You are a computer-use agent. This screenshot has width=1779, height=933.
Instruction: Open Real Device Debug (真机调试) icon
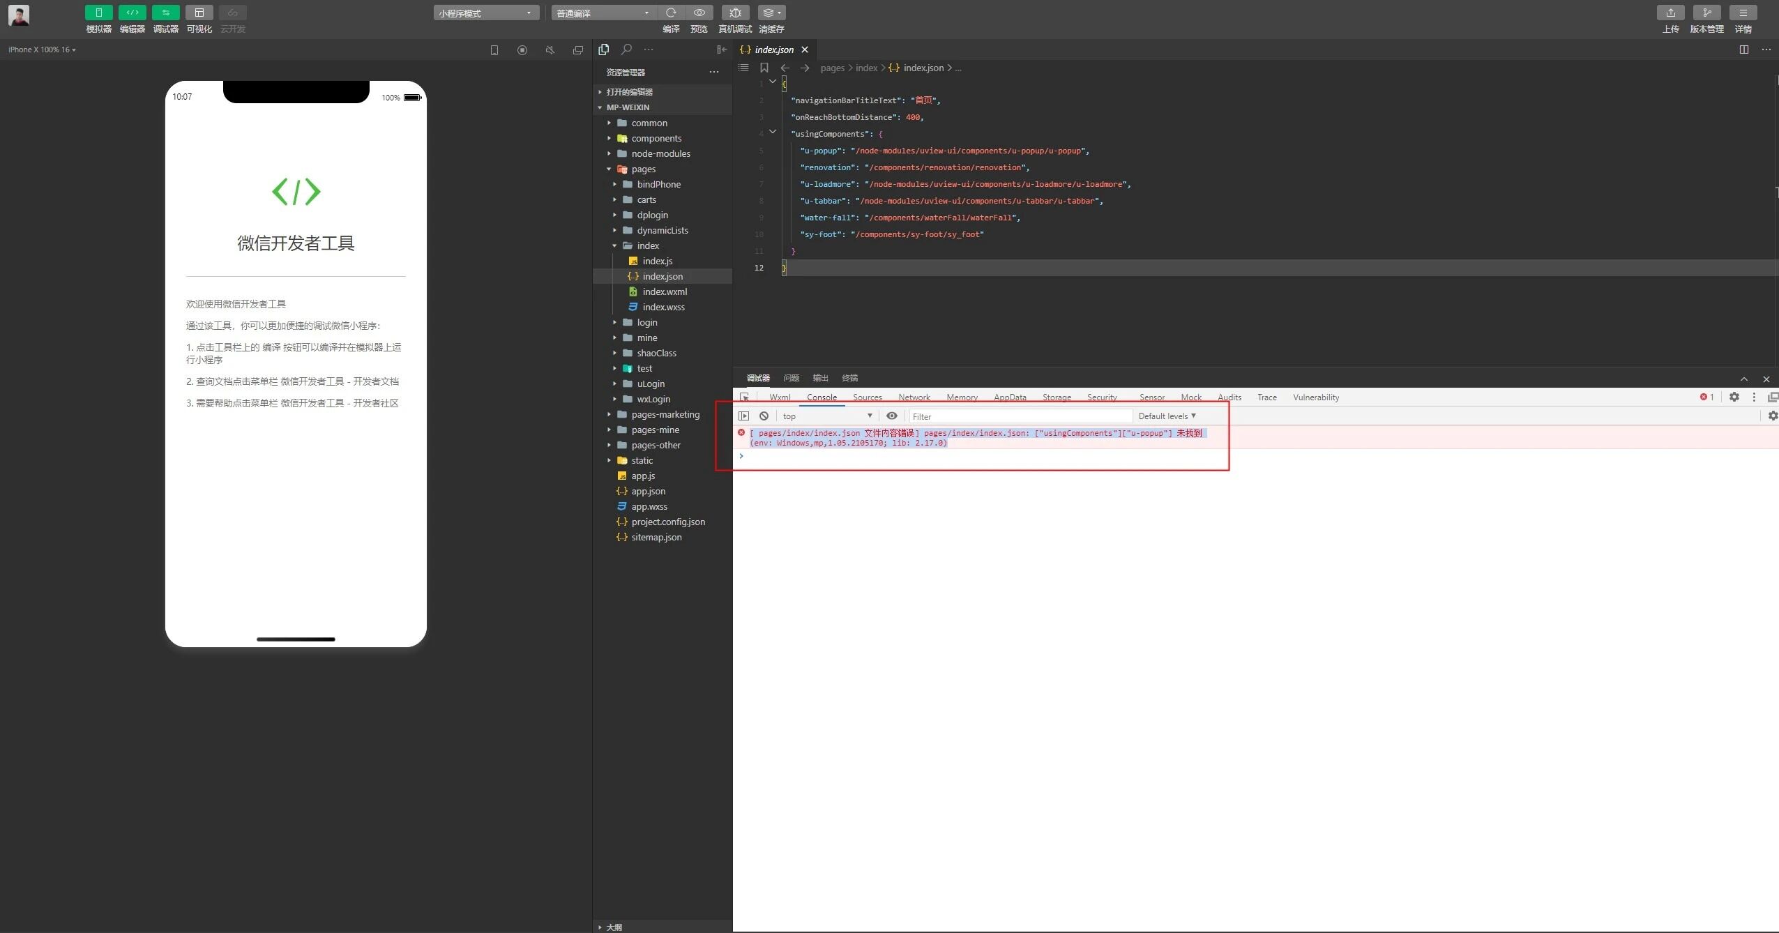coord(735,13)
